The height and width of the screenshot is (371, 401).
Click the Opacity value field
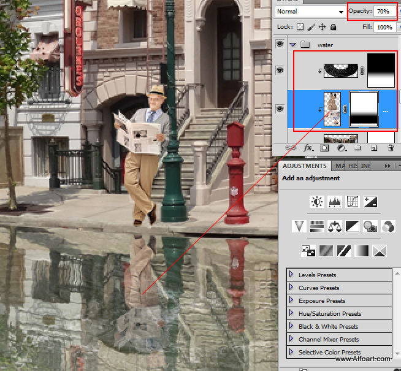tap(384, 11)
